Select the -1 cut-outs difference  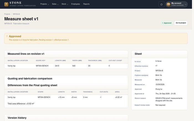100,97
